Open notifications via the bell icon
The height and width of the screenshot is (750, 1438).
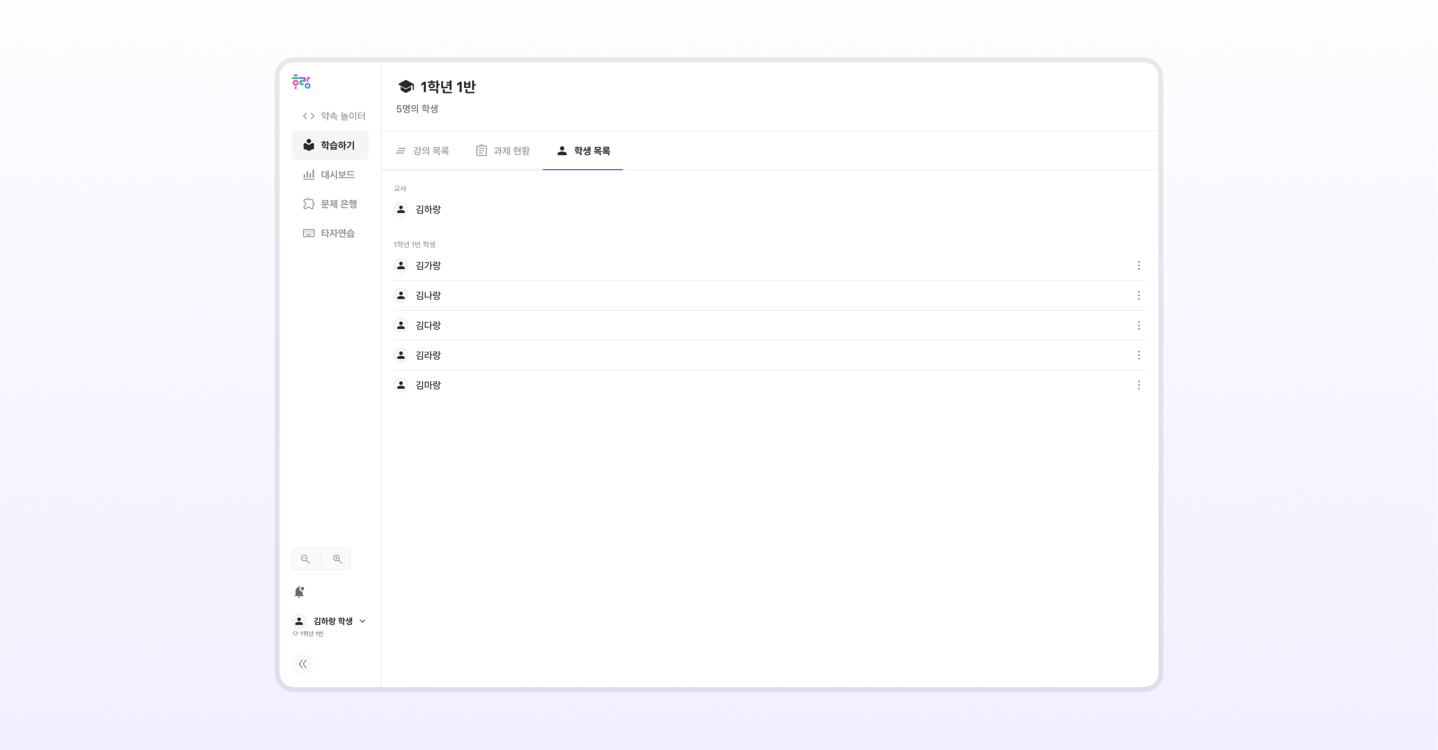[299, 592]
